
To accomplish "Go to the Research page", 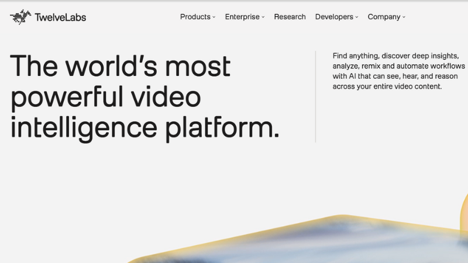I will 290,17.
